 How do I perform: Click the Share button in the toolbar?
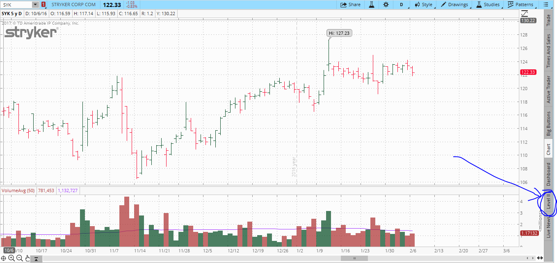(x=351, y=5)
